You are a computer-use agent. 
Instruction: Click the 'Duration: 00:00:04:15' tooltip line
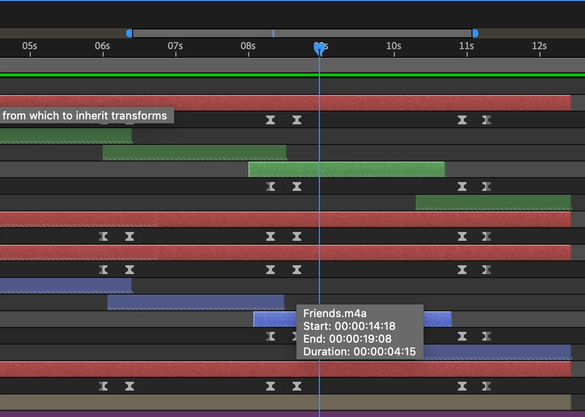click(x=360, y=351)
